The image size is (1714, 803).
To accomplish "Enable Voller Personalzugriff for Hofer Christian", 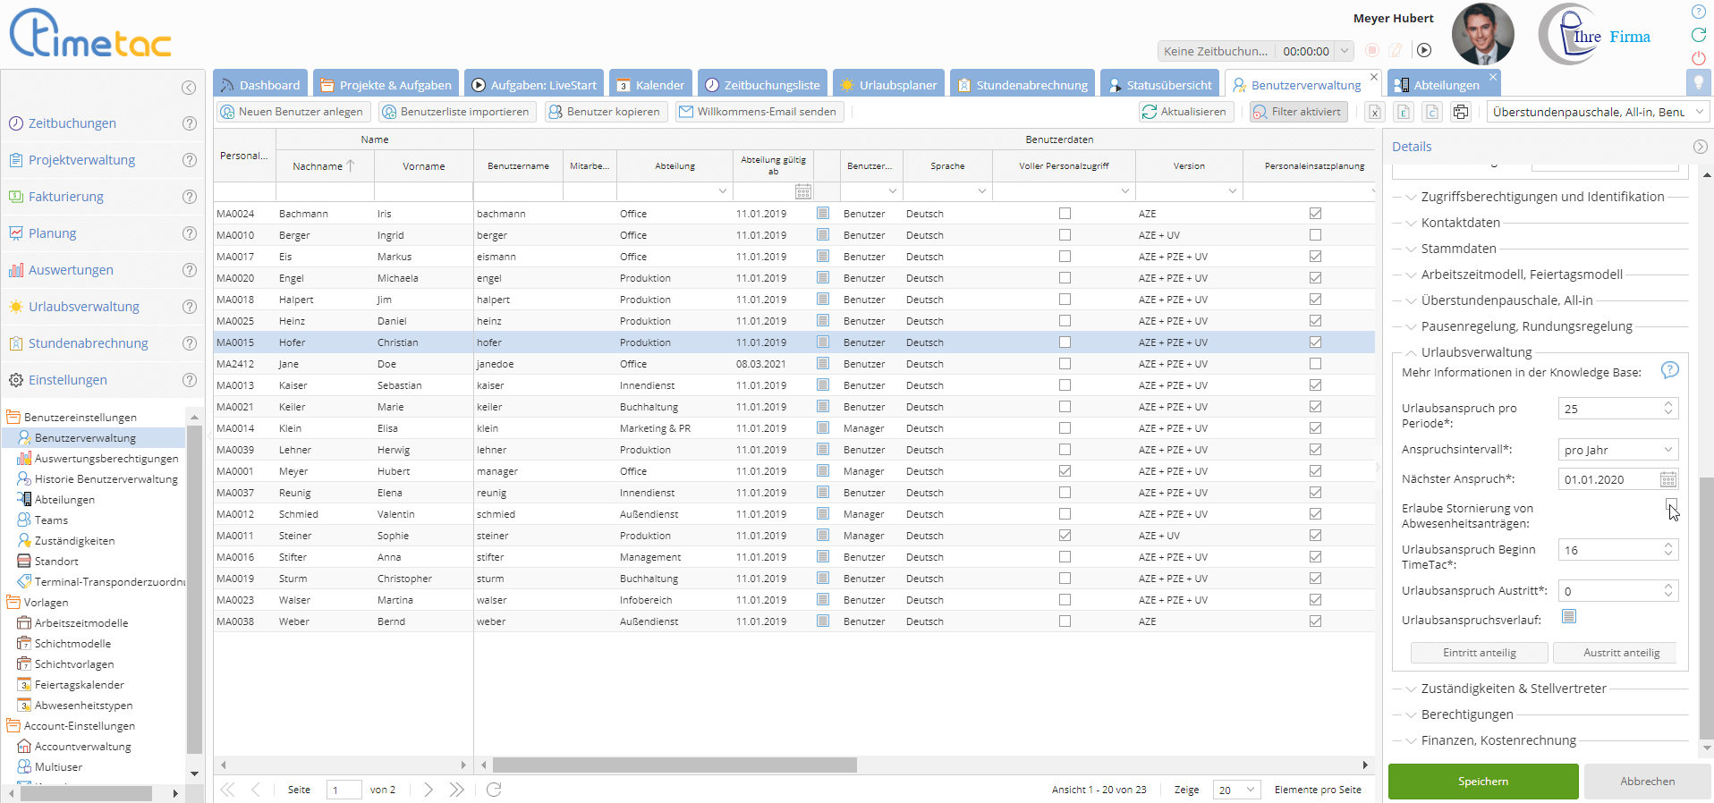I will [x=1065, y=342].
